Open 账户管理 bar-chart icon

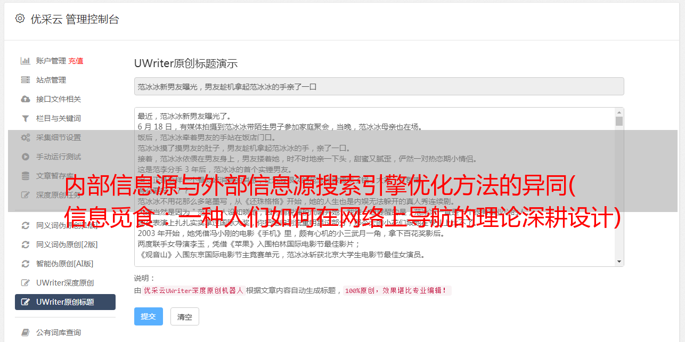(x=25, y=61)
